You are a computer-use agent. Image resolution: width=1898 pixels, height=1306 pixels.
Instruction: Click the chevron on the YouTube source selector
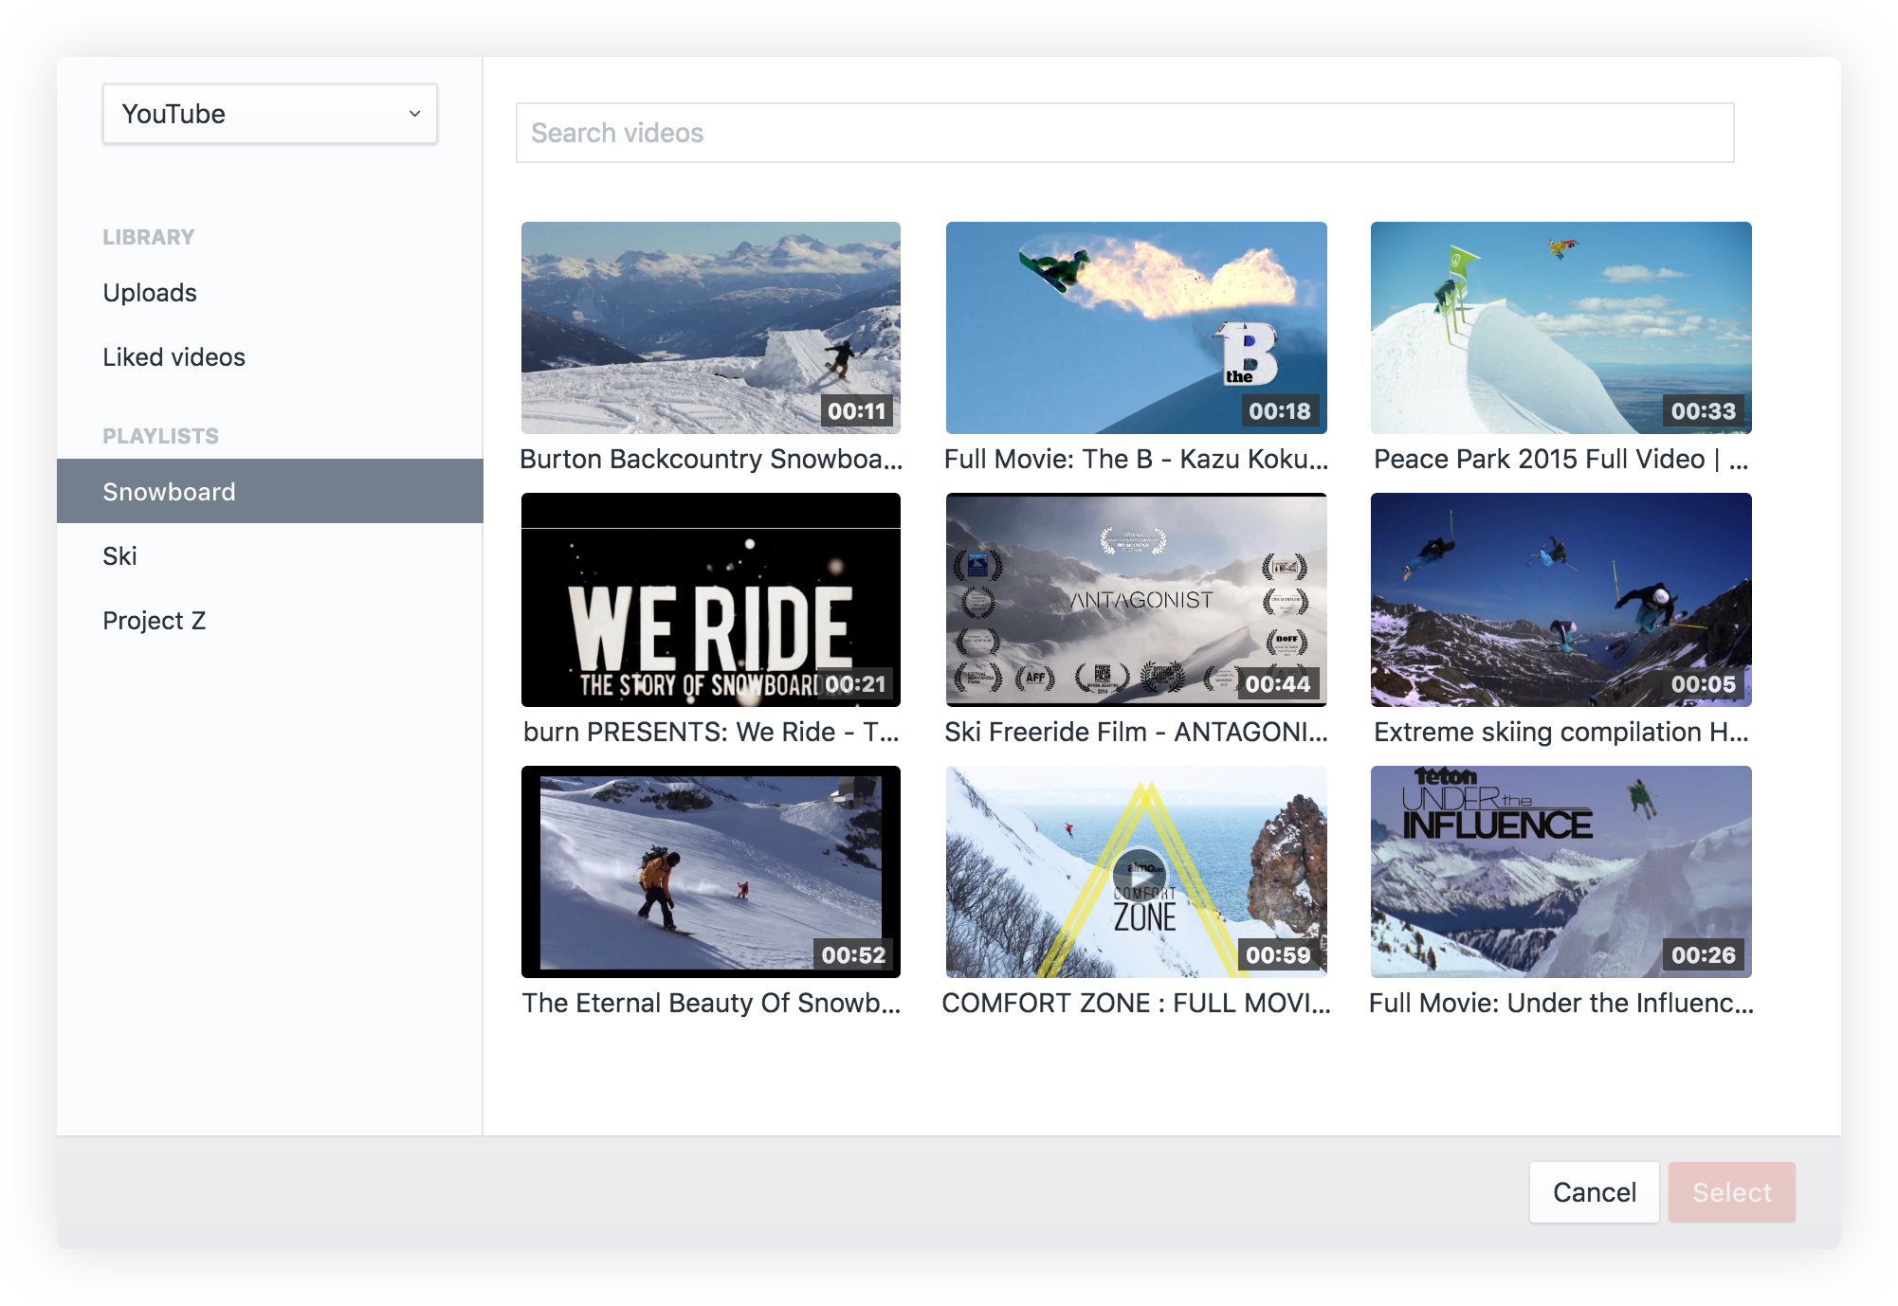click(414, 114)
